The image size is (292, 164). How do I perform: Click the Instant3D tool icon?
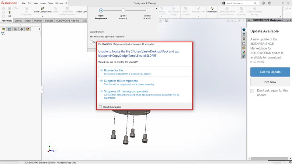pyautogui.click(x=212, y=9)
